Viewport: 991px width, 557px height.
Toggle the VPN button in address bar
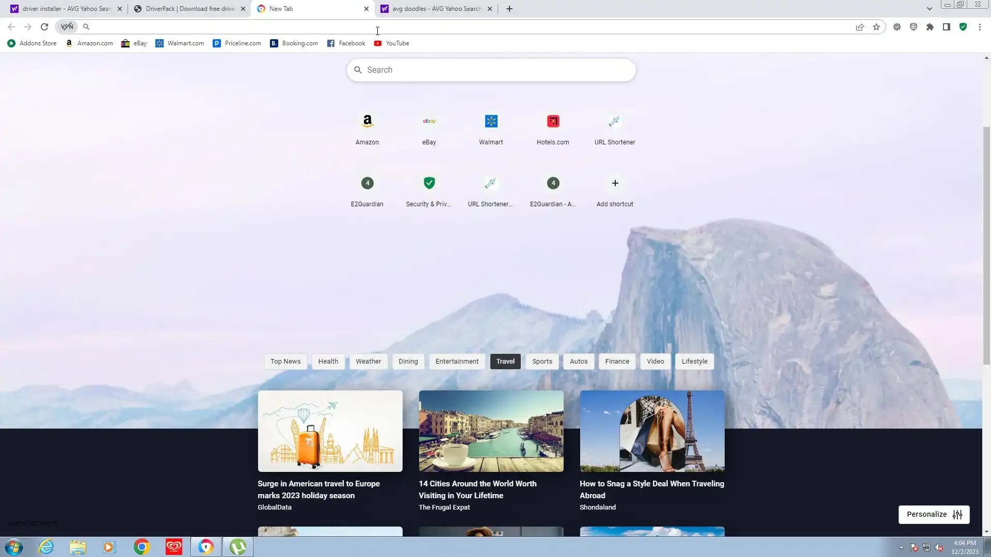67,27
